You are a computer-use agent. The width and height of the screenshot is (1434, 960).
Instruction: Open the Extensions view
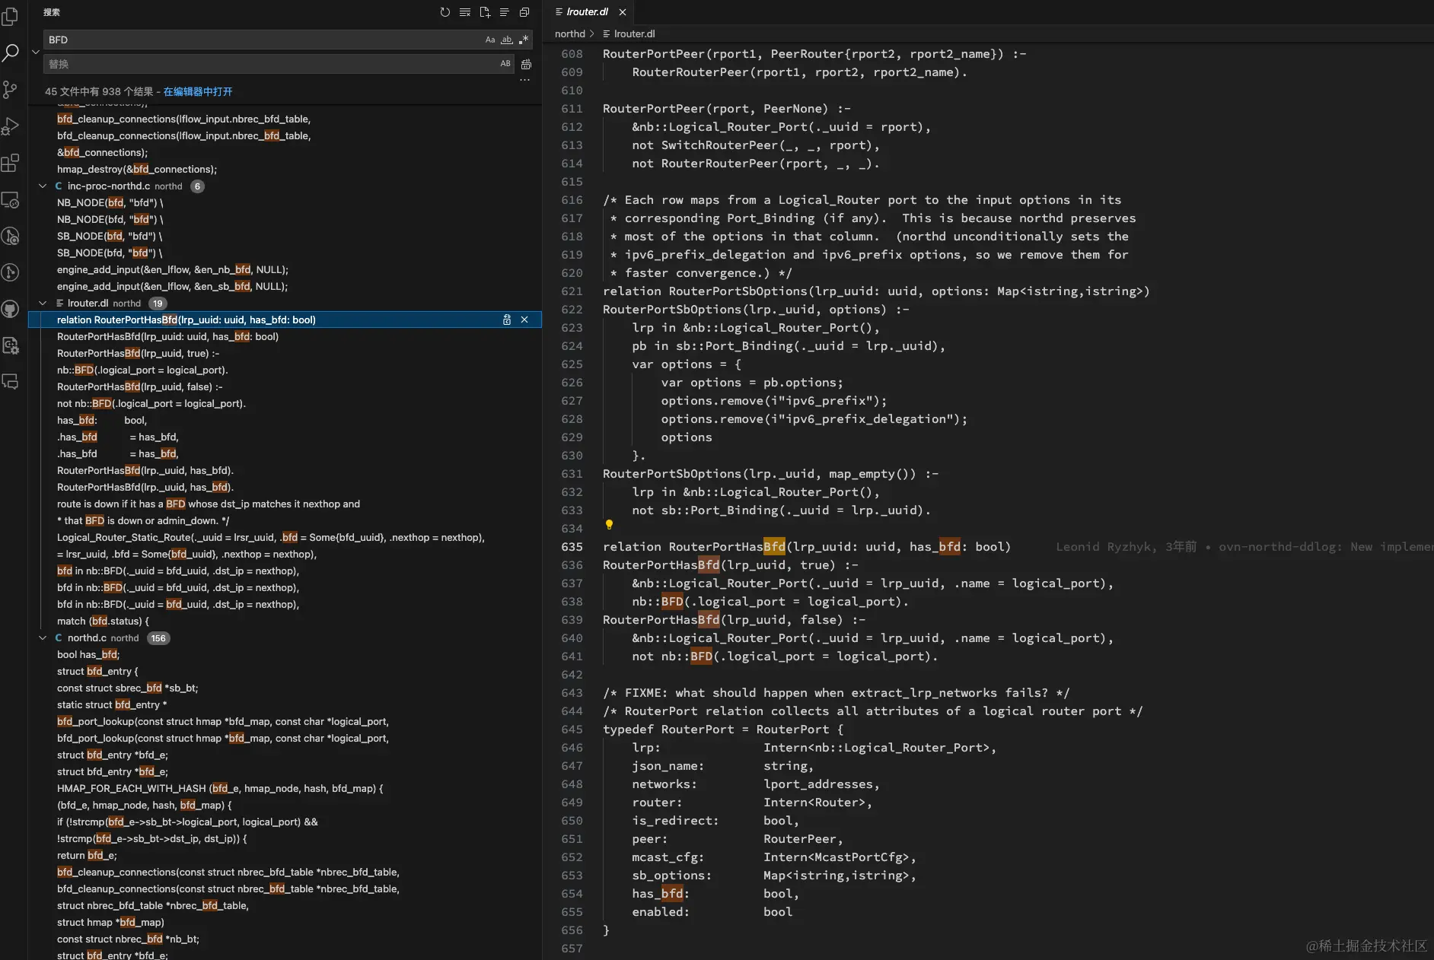pos(11,163)
